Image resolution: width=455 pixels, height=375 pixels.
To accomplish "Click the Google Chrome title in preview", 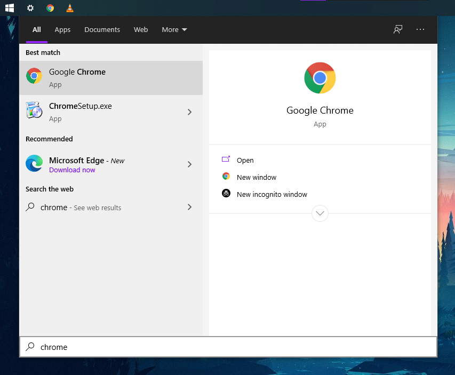I will [320, 110].
